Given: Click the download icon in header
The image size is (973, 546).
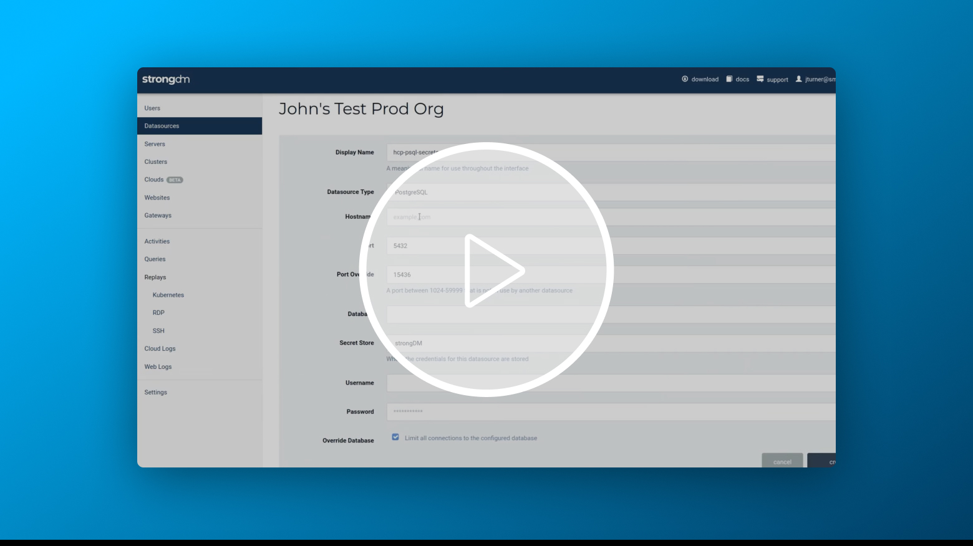Looking at the screenshot, I should (x=685, y=79).
